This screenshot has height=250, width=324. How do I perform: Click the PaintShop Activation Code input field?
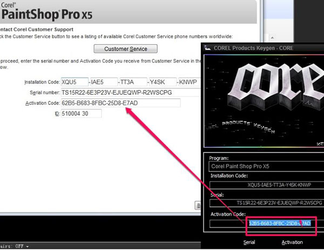tap(120, 103)
